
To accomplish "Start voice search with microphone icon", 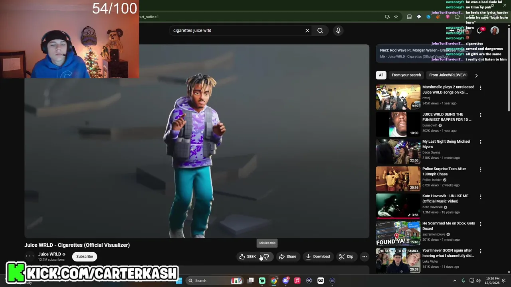I will [338, 30].
